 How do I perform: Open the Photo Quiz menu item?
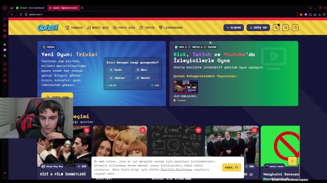(x=124, y=28)
